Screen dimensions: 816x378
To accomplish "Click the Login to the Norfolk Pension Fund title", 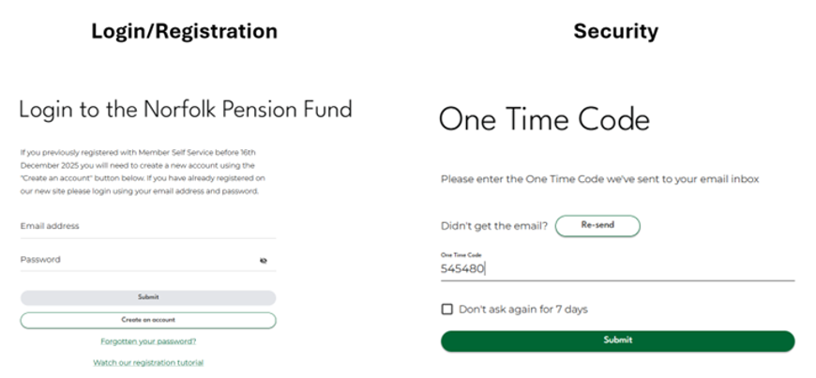I will 186,110.
